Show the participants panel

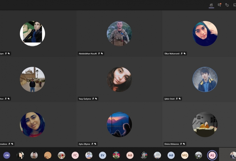pyautogui.click(x=211, y=5)
